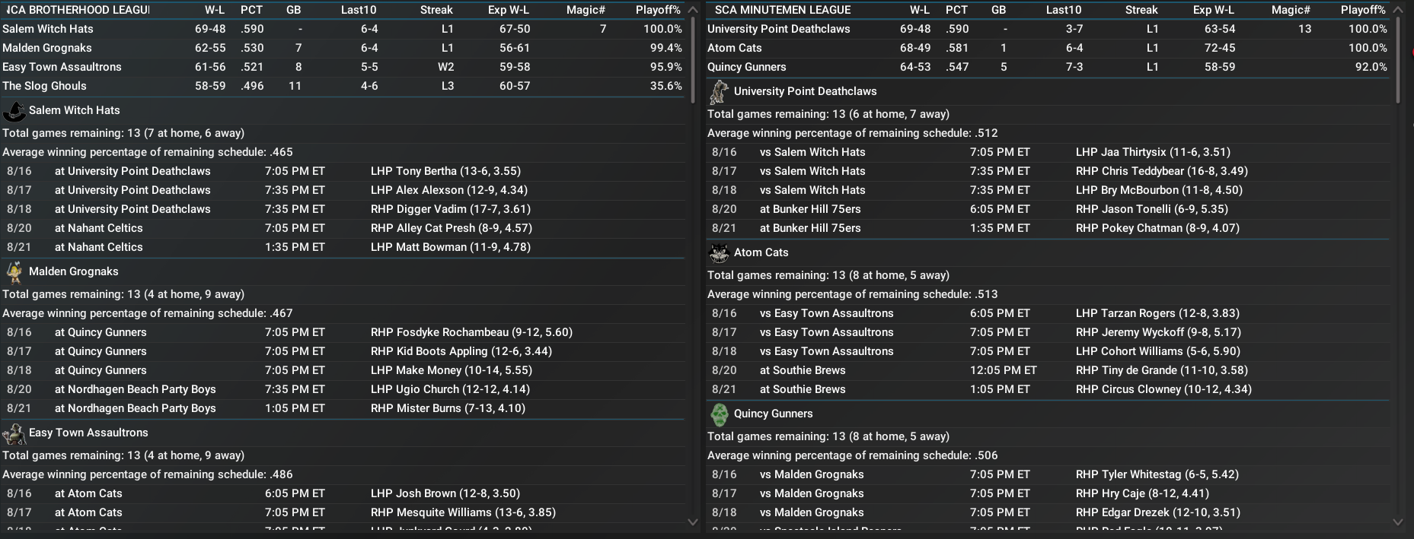
Task: Click the Easy Town Assaultrons team logo
Action: [x=14, y=433]
